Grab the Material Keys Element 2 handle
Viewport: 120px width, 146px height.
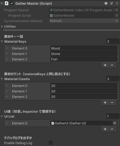coord(7,59)
